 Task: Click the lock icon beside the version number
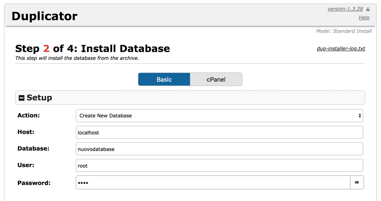368,9
